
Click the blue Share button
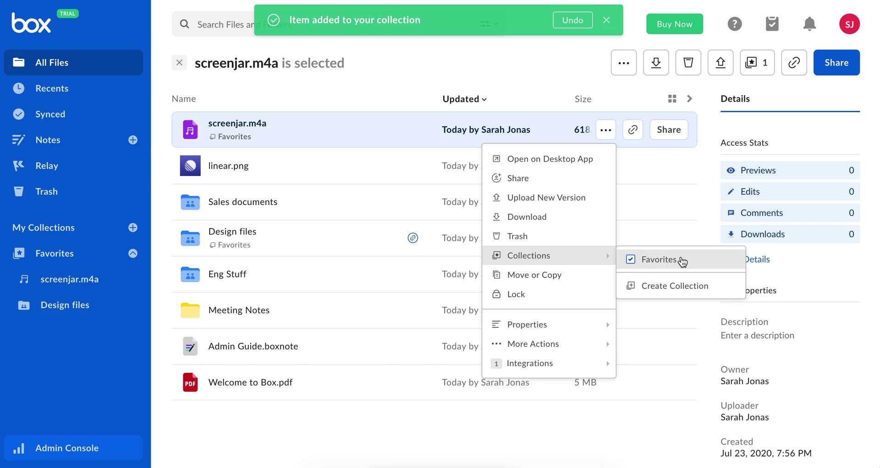tap(836, 63)
